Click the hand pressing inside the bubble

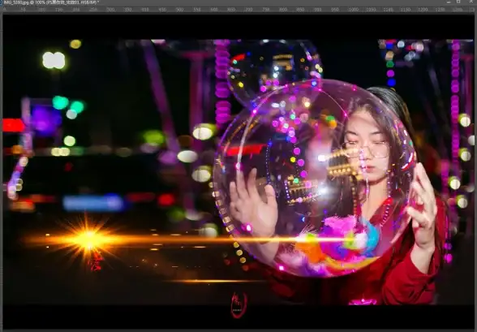tap(253, 203)
